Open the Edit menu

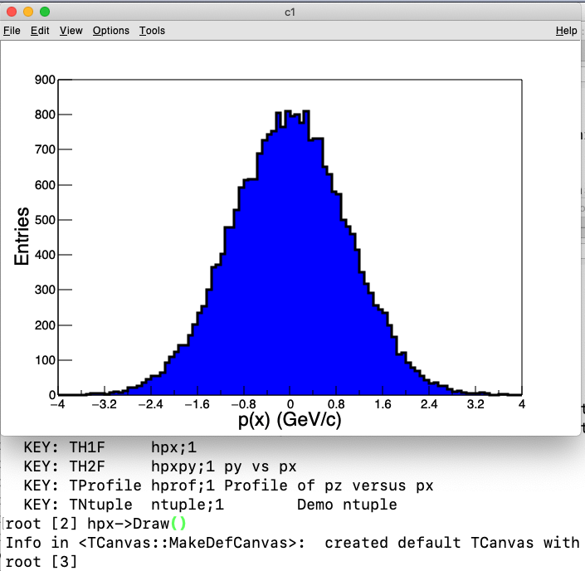pos(40,31)
